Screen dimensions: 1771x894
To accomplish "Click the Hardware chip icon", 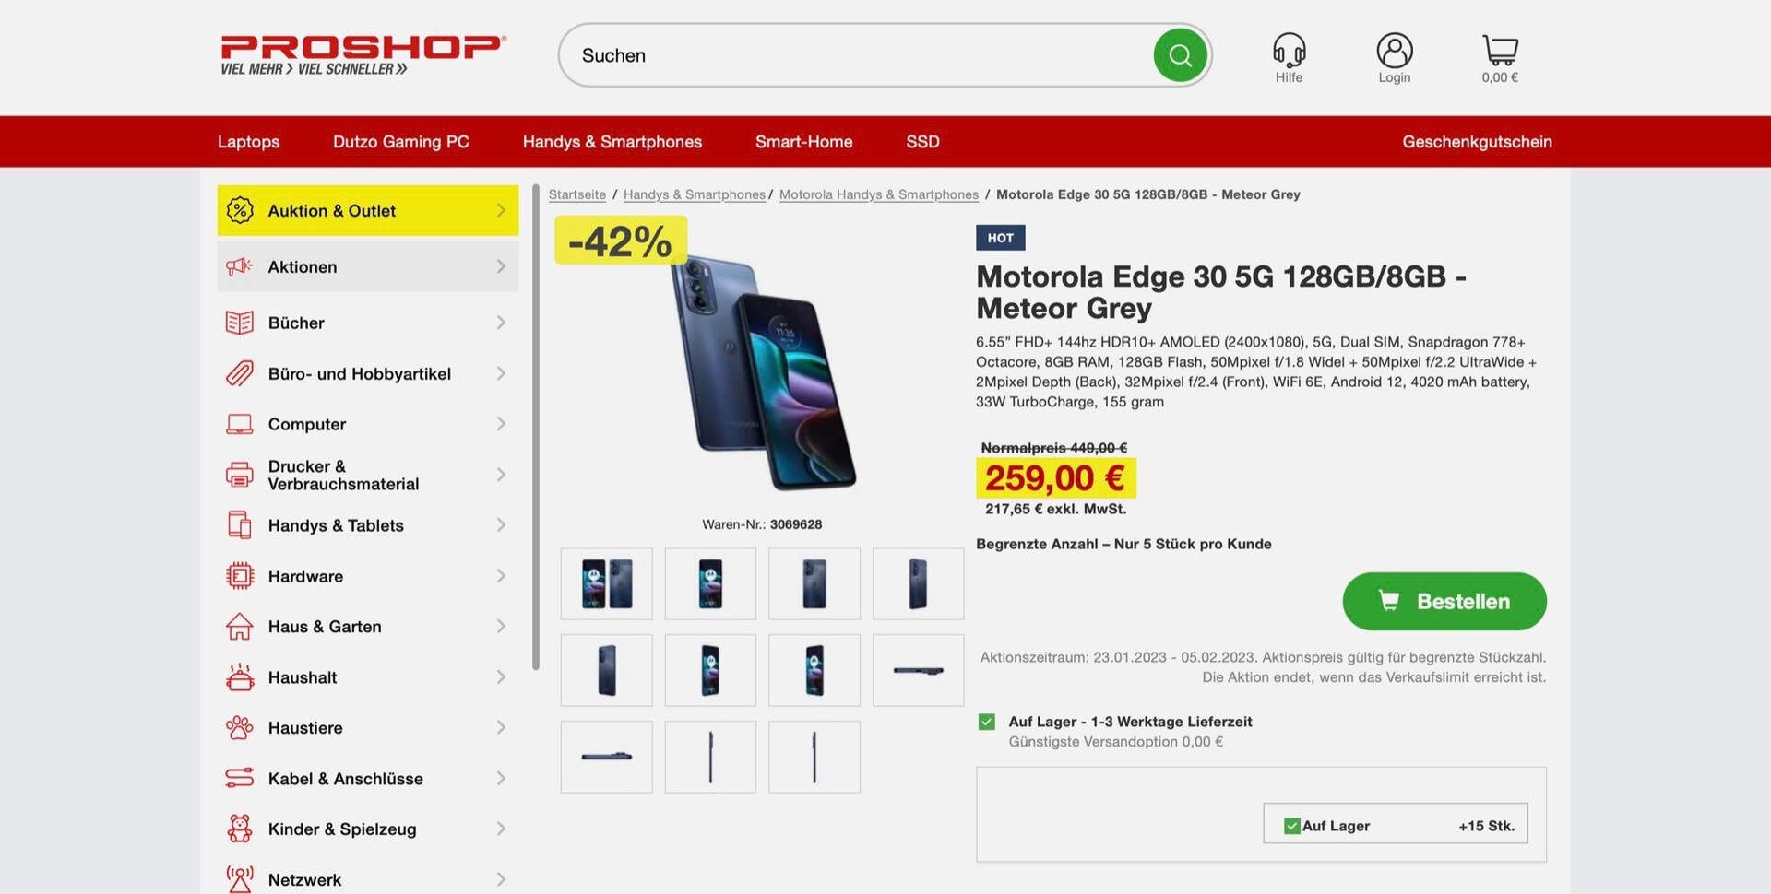I will tap(240, 576).
